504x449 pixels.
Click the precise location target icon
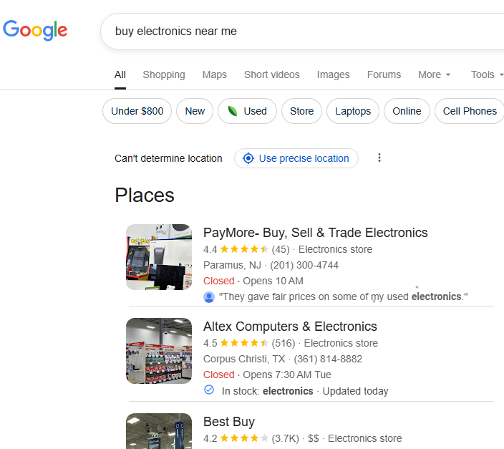tap(248, 158)
